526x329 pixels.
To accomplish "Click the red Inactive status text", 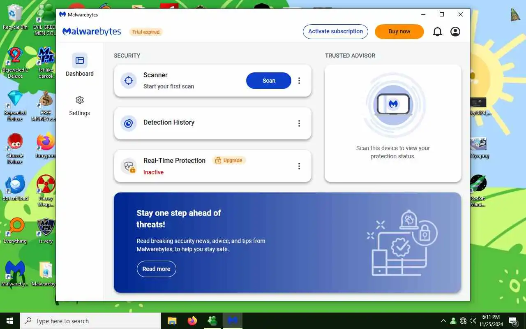I will click(153, 172).
